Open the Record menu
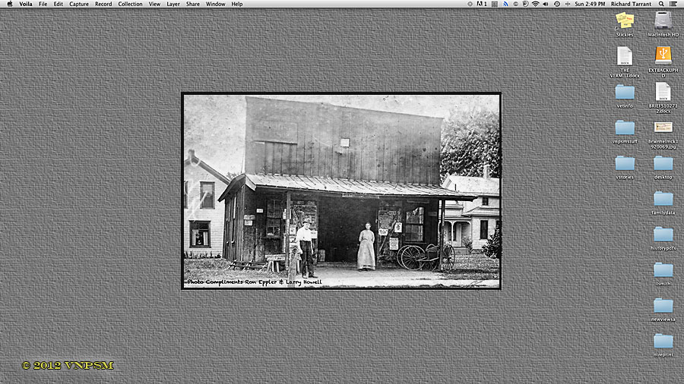 (x=103, y=4)
